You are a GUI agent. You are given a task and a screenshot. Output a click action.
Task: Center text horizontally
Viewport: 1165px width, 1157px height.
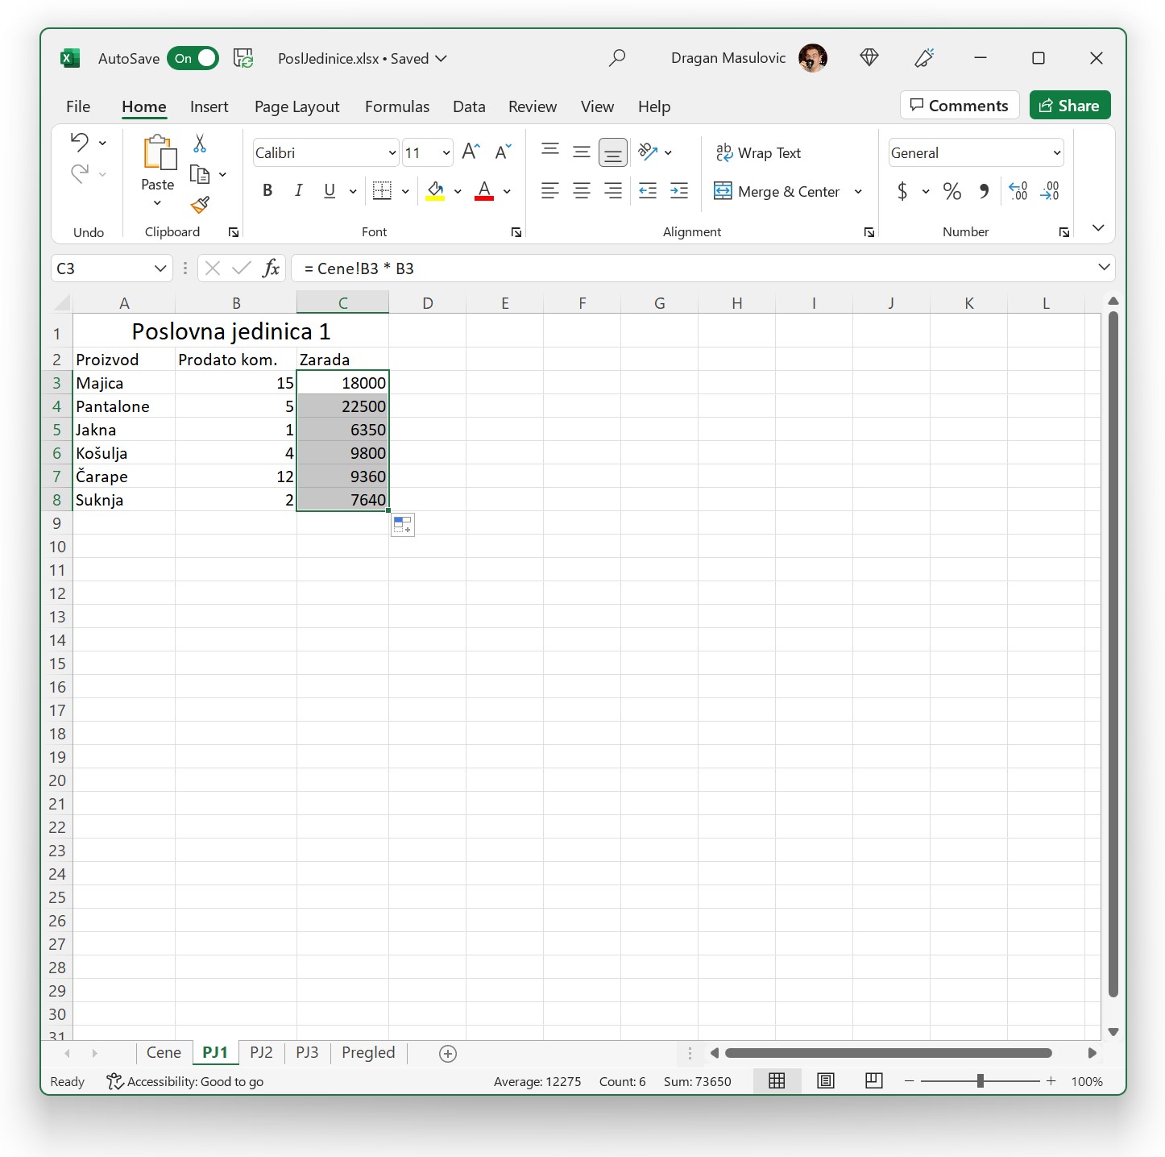pyautogui.click(x=582, y=191)
